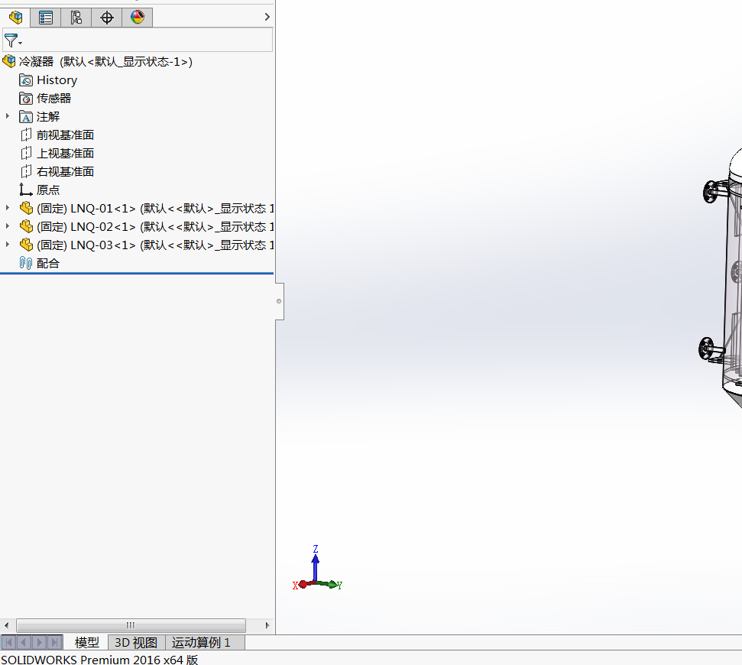This screenshot has width=742, height=665.
Task: Expand the LNQ-03 component node
Action: click(8, 245)
